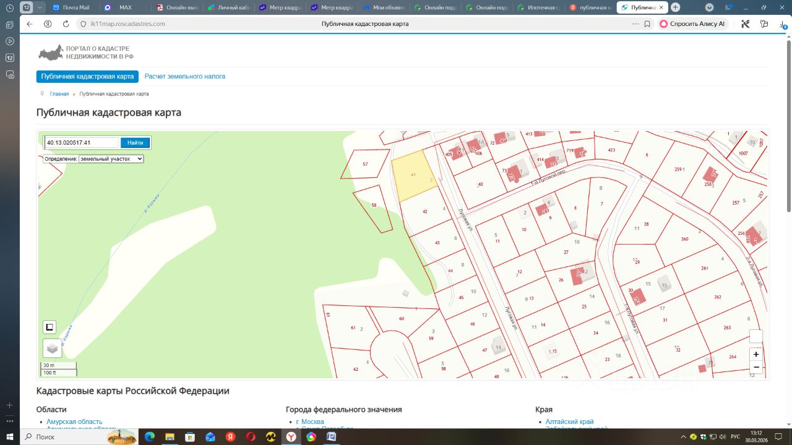Zoom in on the map
The height and width of the screenshot is (445, 792).
pos(756,355)
